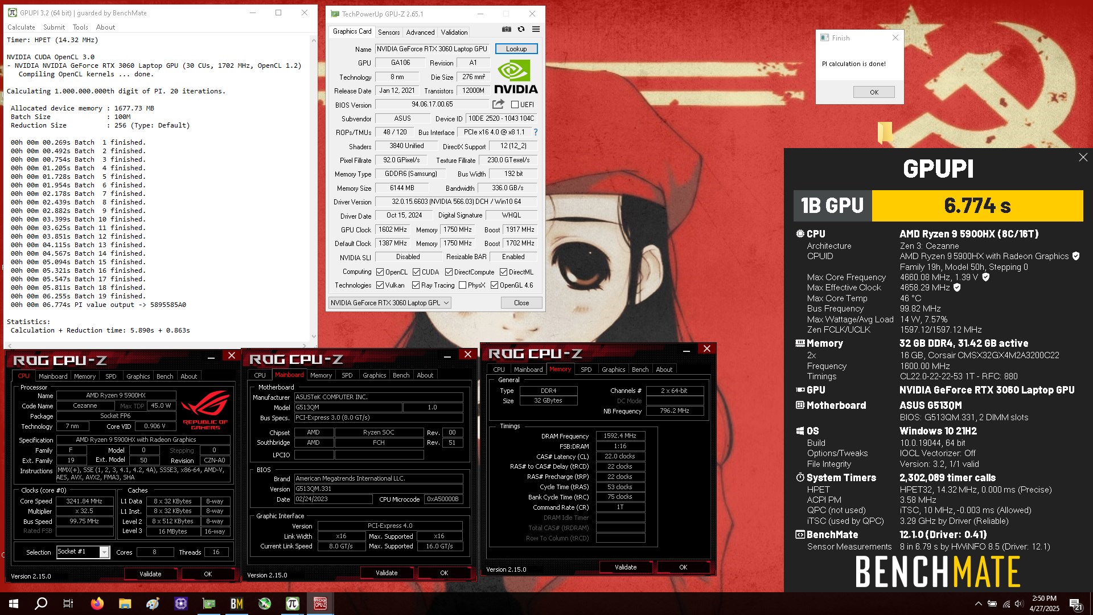Close the BenchMate GPUPI result panel
The image size is (1093, 615).
coord(1083,157)
